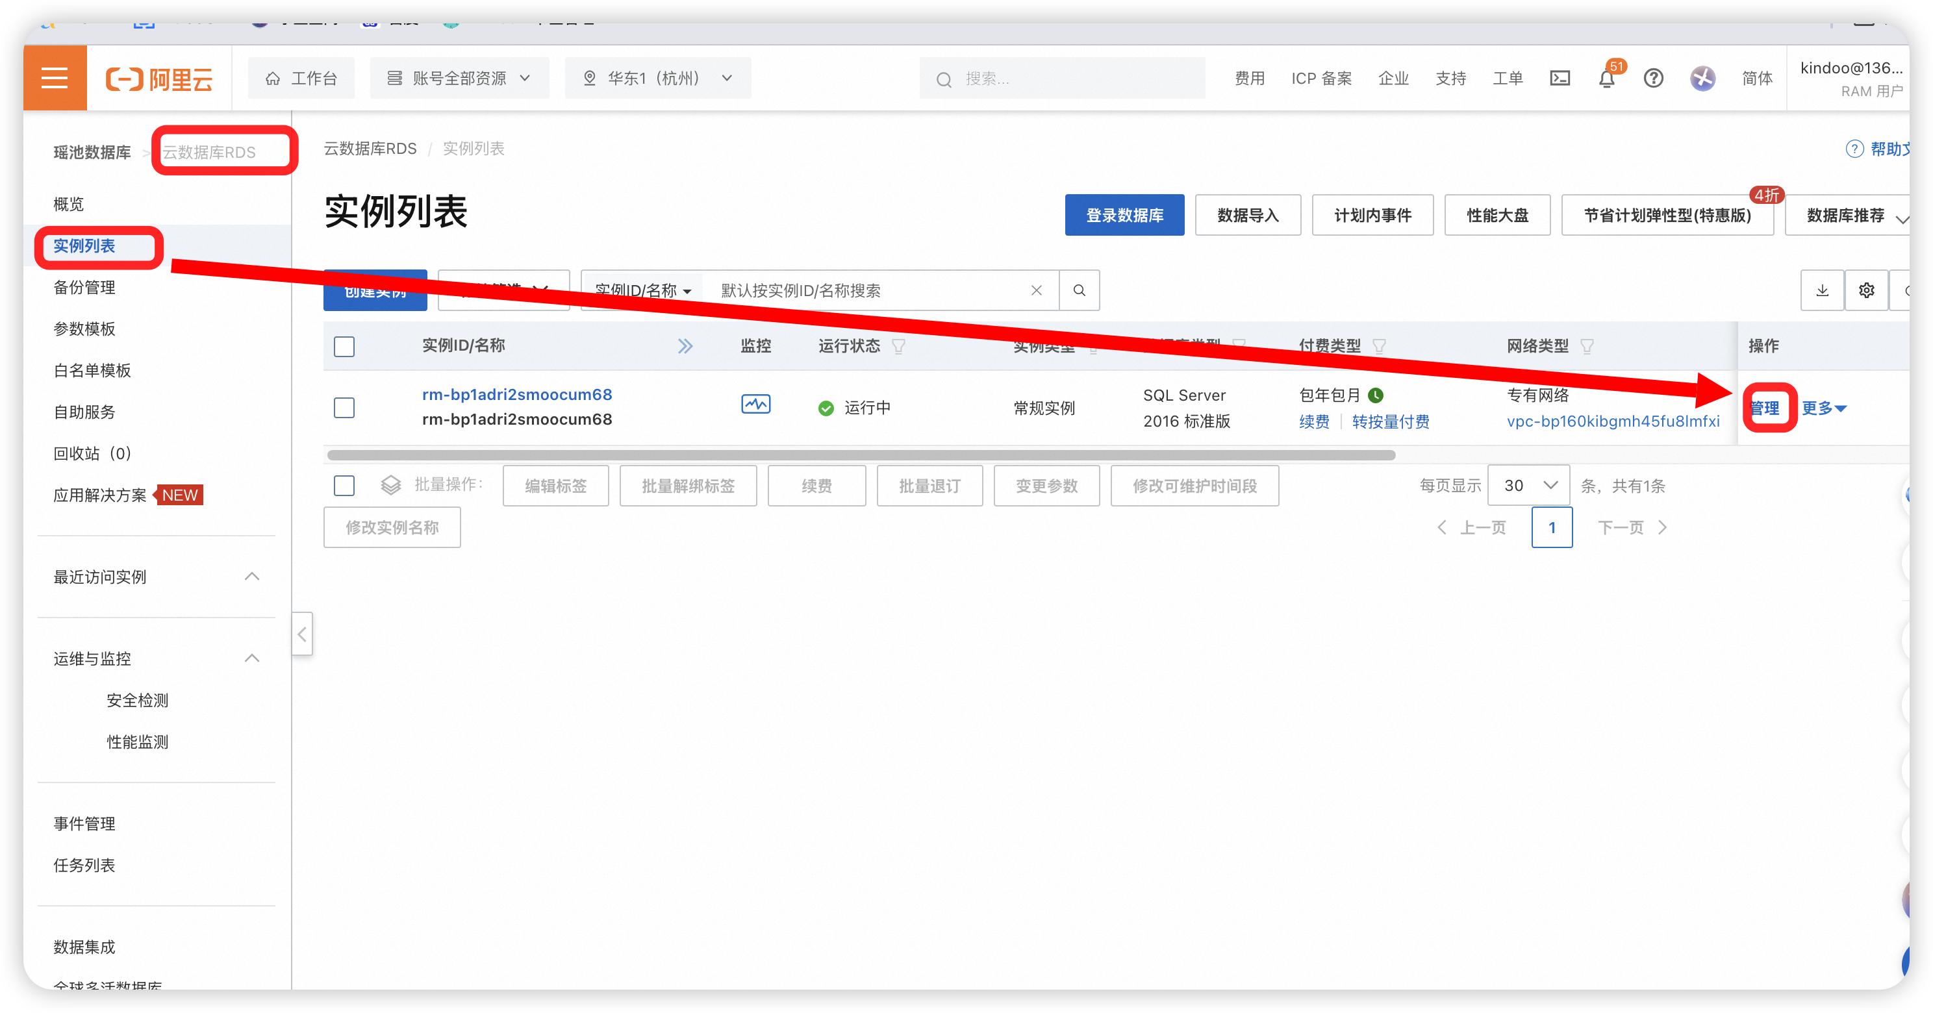Open region dropdown 华东1（杭州）
Viewport: 1933px width, 1013px height.
(x=658, y=78)
